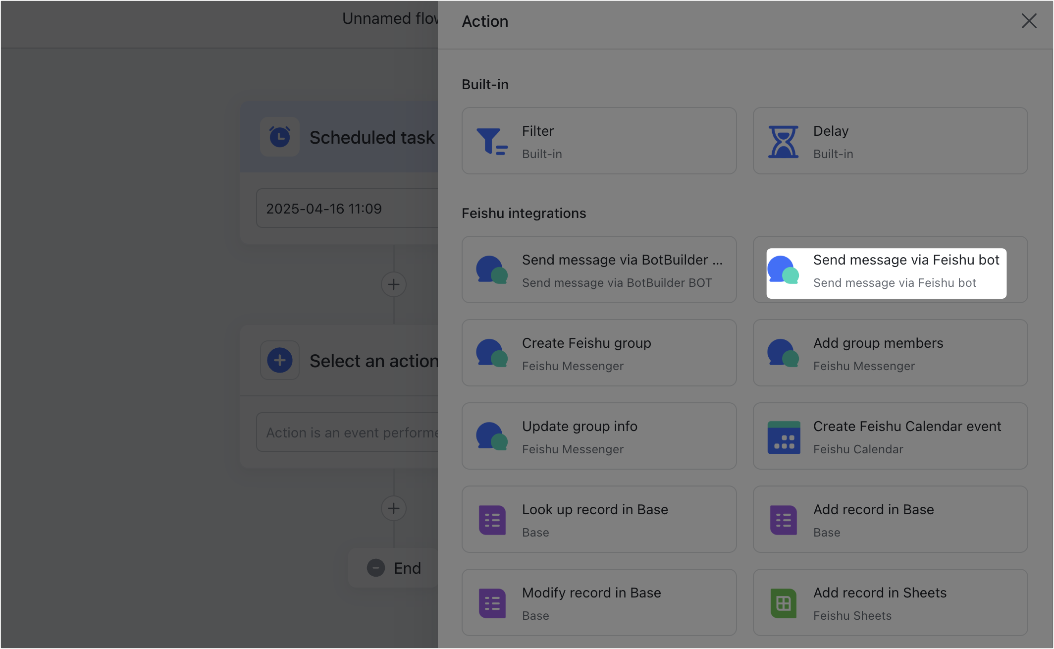Select Update group info action
The width and height of the screenshot is (1054, 649).
pos(599,436)
